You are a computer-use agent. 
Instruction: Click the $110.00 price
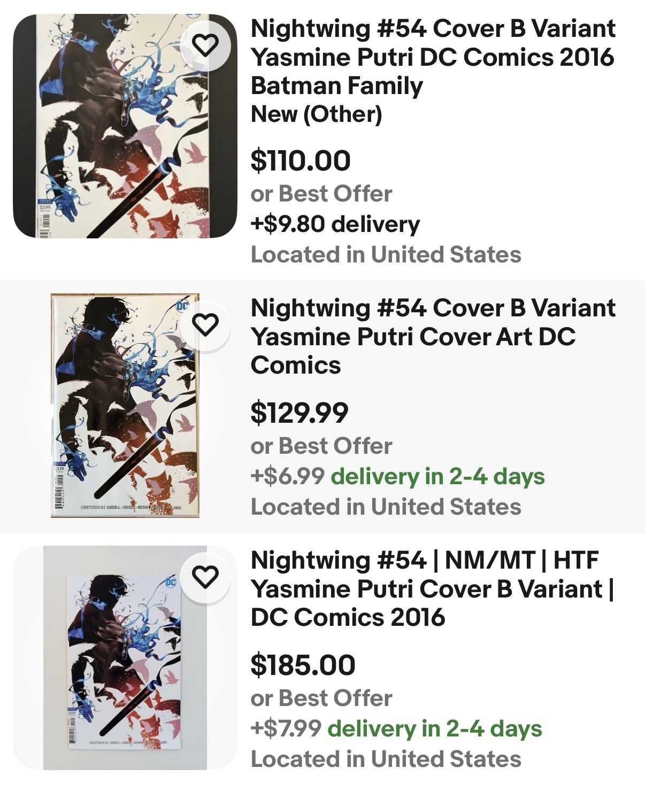[301, 160]
